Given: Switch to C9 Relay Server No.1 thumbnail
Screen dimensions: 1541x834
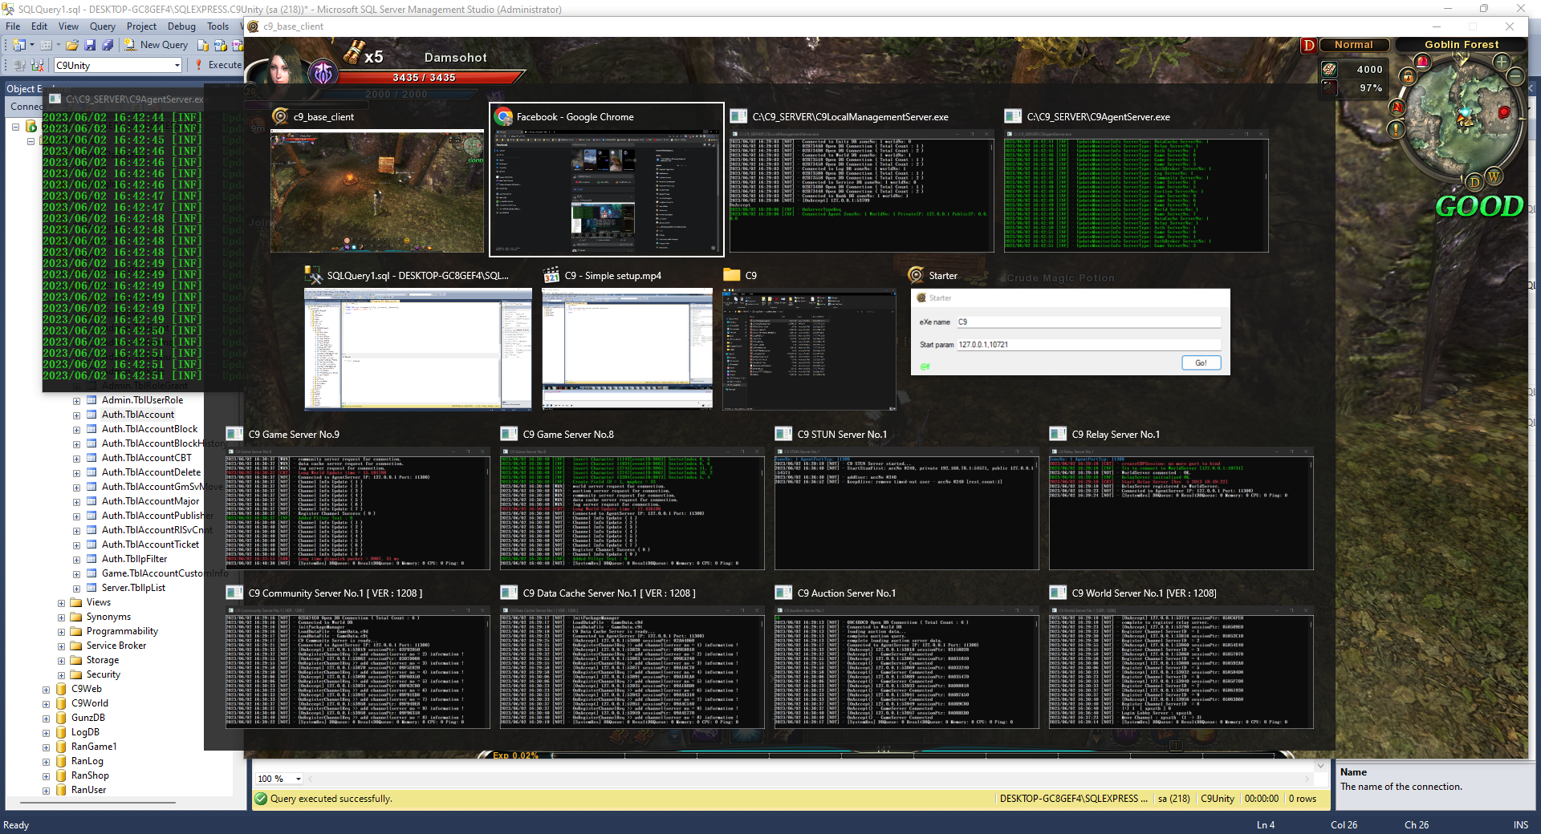Looking at the screenshot, I should click(x=1181, y=508).
